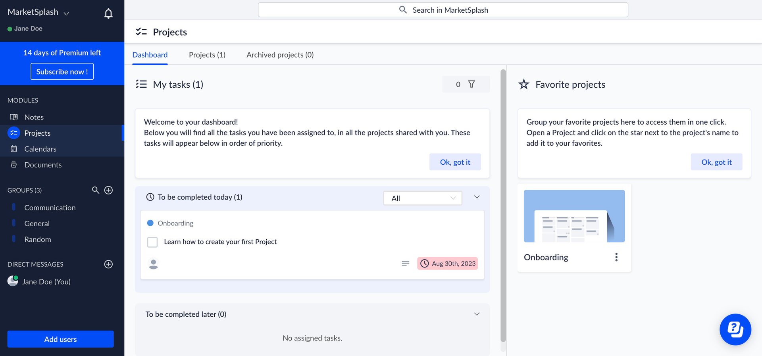
Task: Click the assignee avatar on the task
Action: [154, 264]
